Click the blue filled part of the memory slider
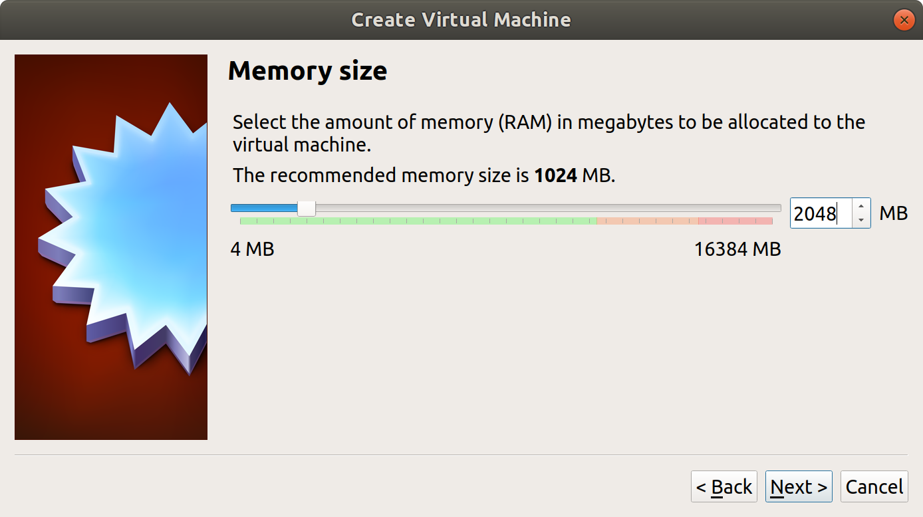The width and height of the screenshot is (923, 517). coord(263,208)
